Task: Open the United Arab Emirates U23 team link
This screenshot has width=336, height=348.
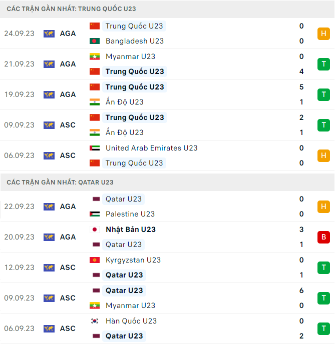Action: 151,148
